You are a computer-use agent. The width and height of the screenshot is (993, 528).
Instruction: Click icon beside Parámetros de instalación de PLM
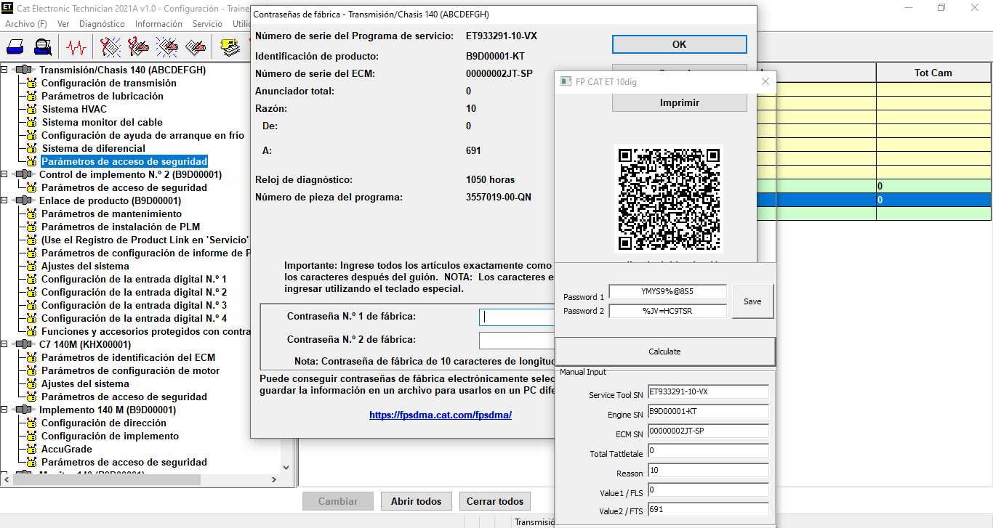point(31,227)
